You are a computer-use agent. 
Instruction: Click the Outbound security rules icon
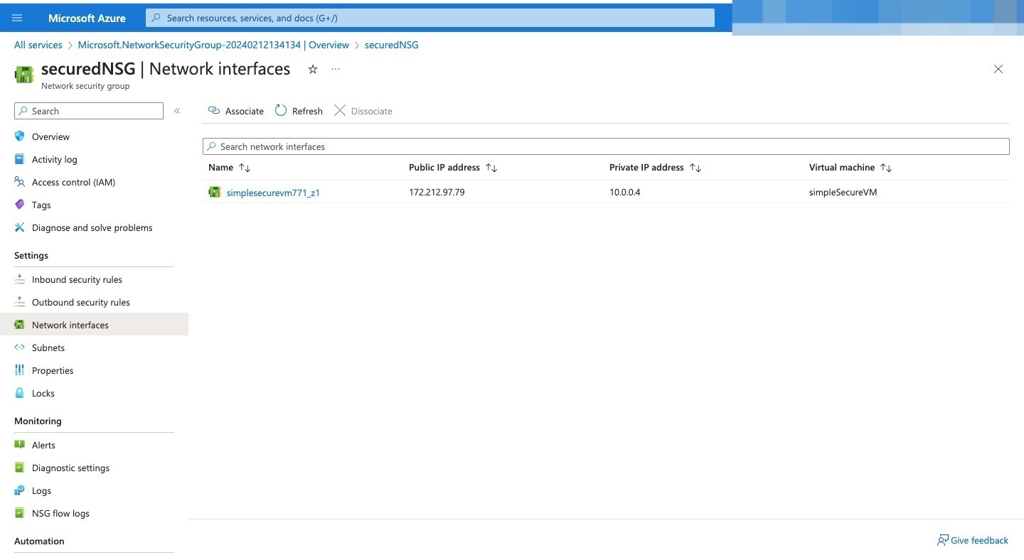19,302
